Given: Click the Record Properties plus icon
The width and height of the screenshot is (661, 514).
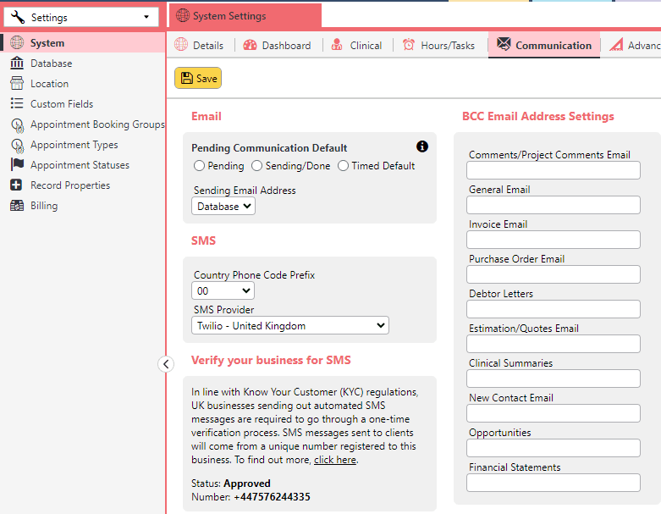Looking at the screenshot, I should pyautogui.click(x=16, y=185).
